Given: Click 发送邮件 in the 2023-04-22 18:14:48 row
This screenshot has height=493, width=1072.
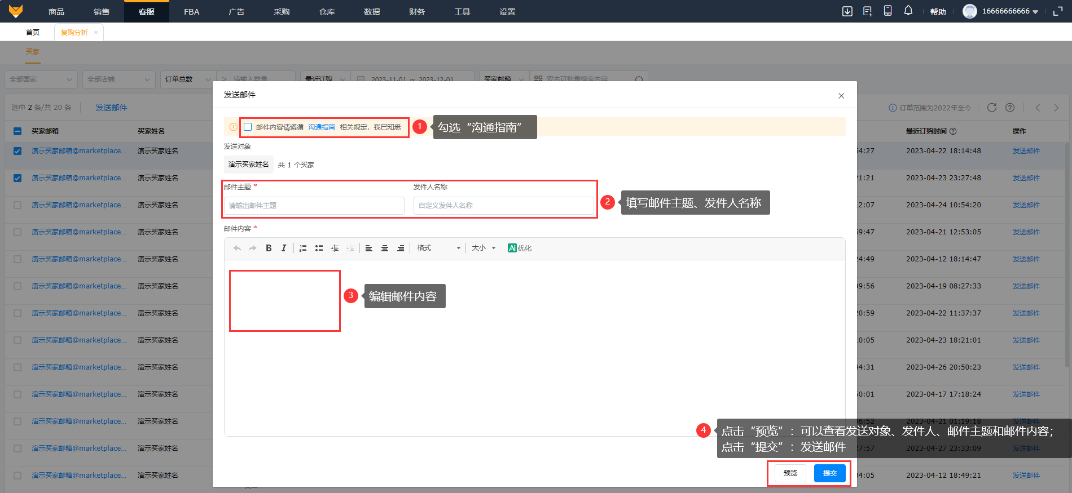Looking at the screenshot, I should 1026,151.
